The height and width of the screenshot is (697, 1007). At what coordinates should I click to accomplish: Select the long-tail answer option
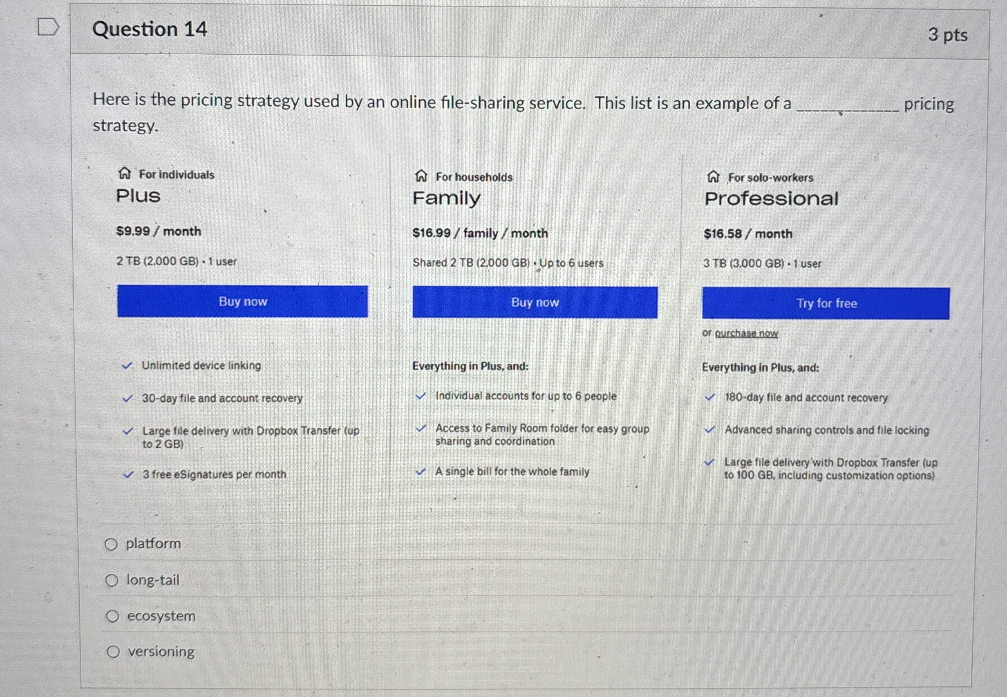113,580
